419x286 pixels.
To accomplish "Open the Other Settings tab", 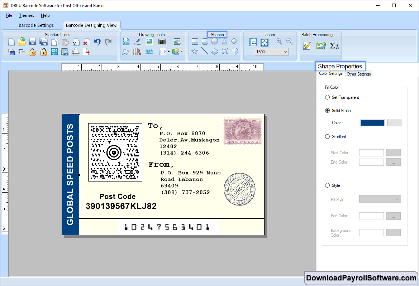I will point(359,74).
